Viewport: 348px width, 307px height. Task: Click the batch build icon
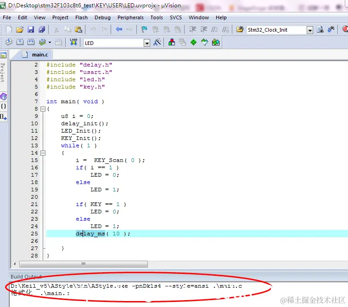pos(42,42)
